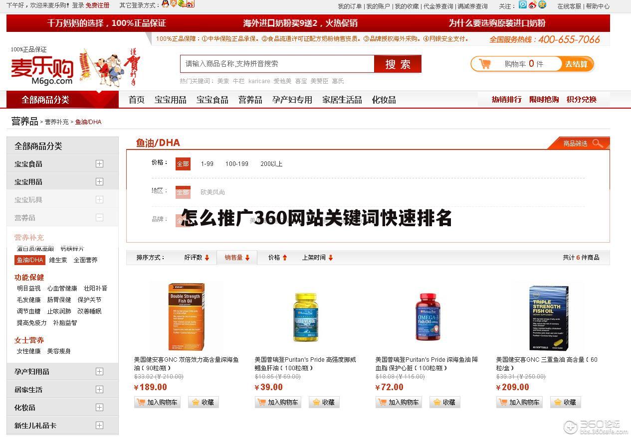Toggle 价格 sort arrow
631x437 pixels.
[x=285, y=258]
